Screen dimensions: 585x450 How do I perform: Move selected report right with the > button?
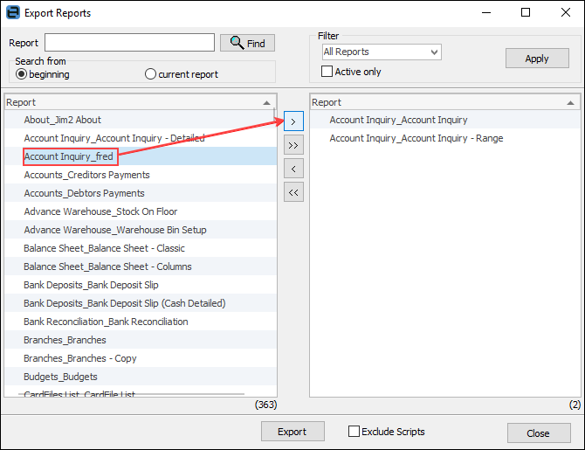[x=293, y=121]
